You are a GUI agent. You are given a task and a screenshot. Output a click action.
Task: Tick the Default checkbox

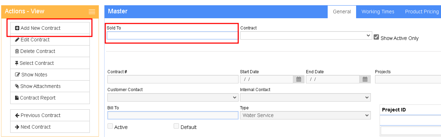[x=176, y=126]
